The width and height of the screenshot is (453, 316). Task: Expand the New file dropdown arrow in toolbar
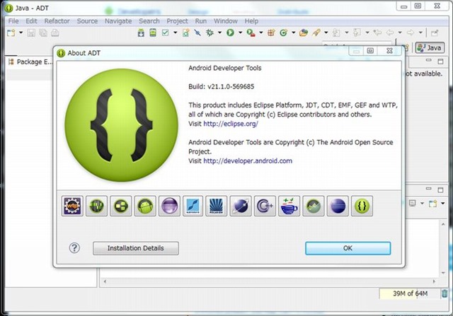(x=22, y=33)
